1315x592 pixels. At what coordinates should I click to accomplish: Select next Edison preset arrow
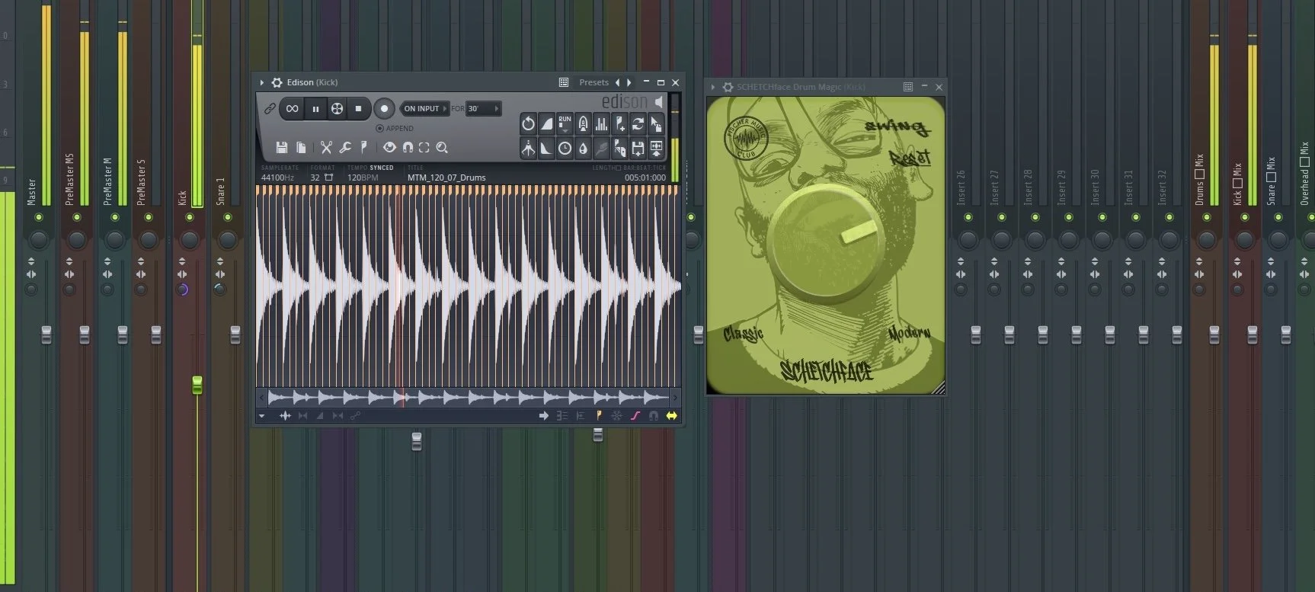click(629, 82)
